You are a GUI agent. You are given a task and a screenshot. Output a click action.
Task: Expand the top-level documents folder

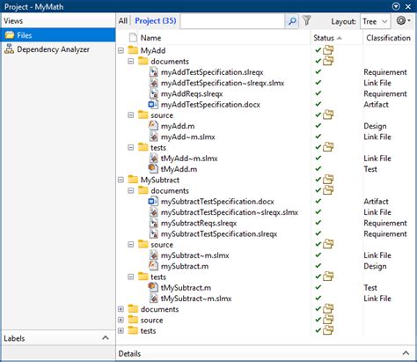(x=121, y=309)
